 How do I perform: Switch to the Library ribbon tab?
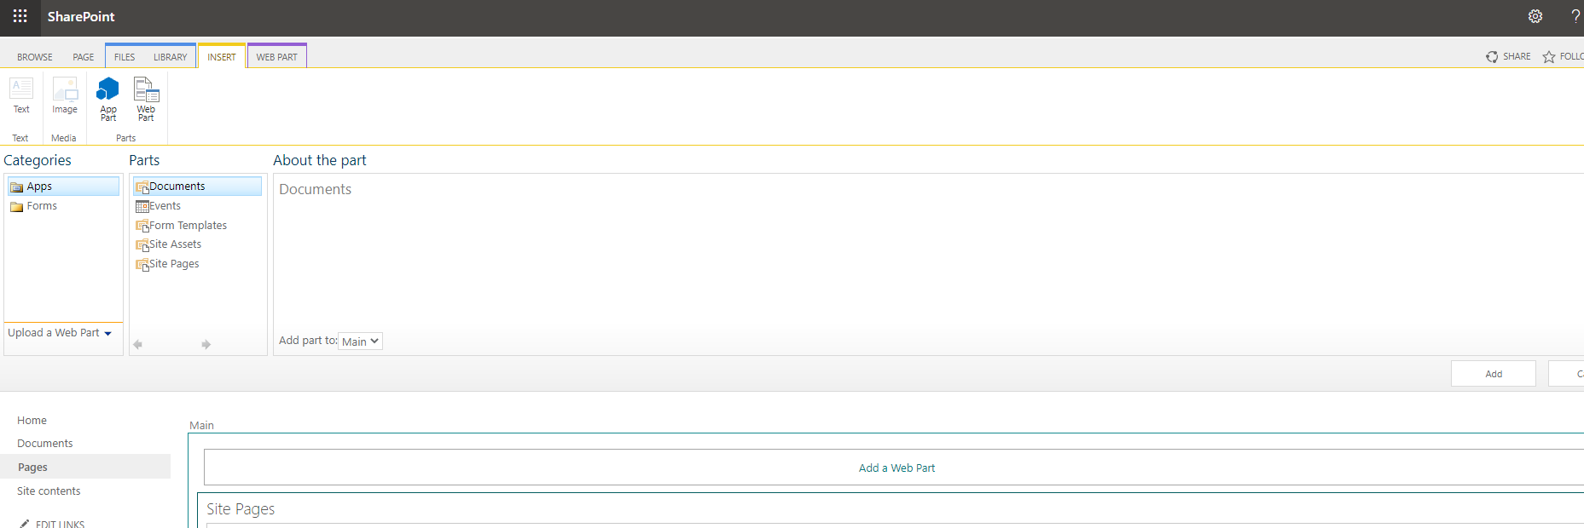170,57
